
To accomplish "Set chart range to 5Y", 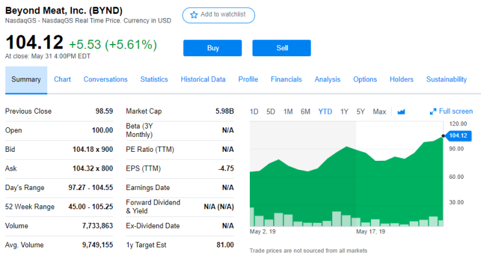I will click(361, 112).
